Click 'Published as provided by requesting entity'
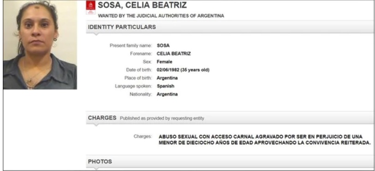375x171 pixels. [162, 118]
